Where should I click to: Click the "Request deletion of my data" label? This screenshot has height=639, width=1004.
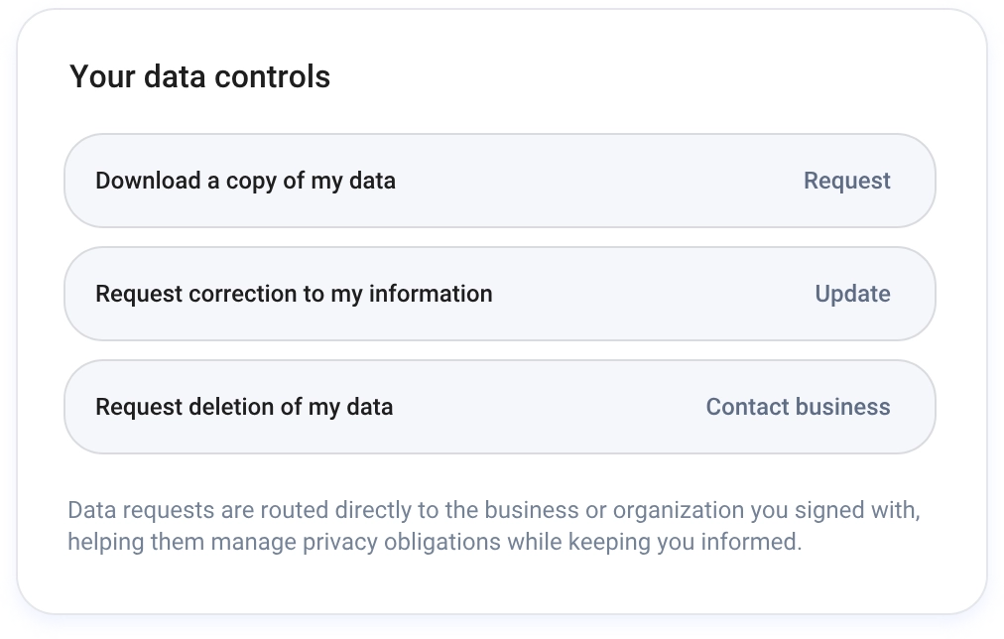[244, 407]
